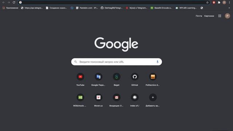The image size is (233, 131).
Task: Open the Mysql и Telegram bookmark
Action: [x=137, y=8]
